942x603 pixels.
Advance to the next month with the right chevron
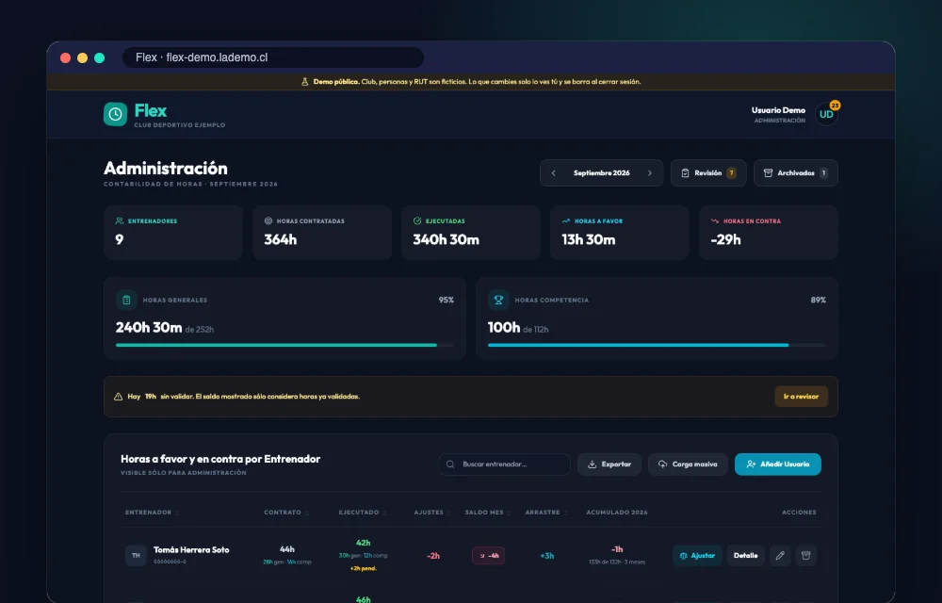[x=649, y=173]
